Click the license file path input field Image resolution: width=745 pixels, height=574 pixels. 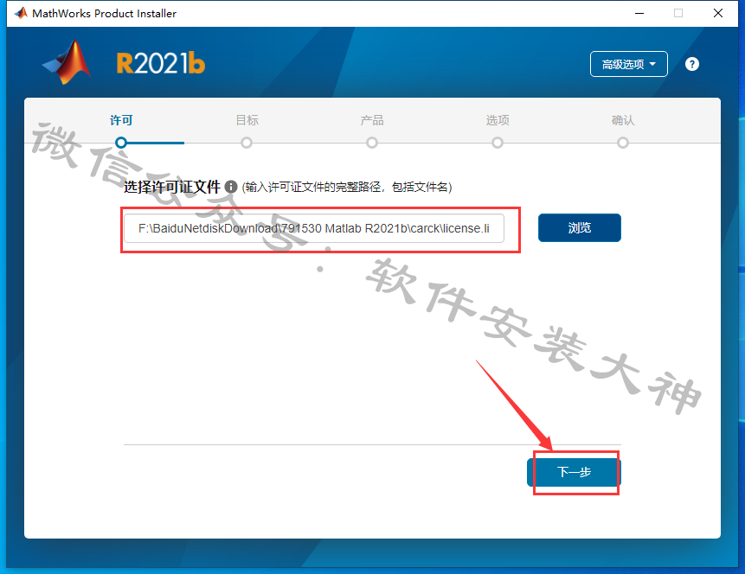tap(313, 228)
